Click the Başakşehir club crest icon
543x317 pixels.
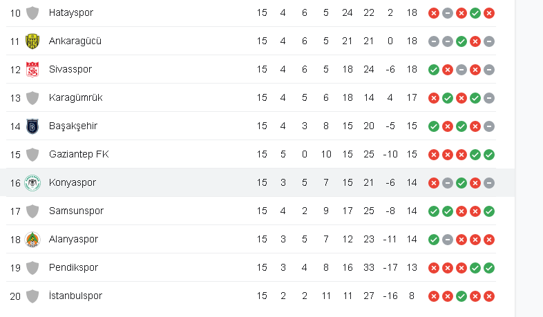pyautogui.click(x=32, y=126)
